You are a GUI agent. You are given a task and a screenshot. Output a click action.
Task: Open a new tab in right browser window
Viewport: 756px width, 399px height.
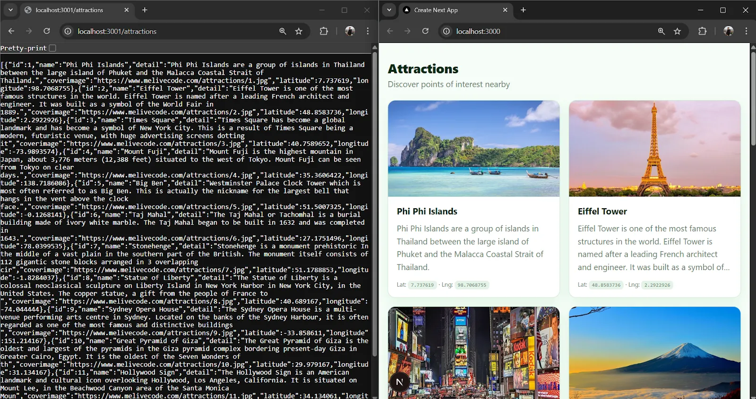click(523, 10)
